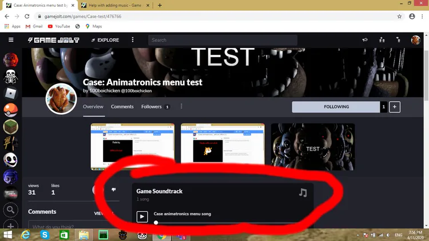
Task: Open a new browser tab
Action: click(160, 5)
